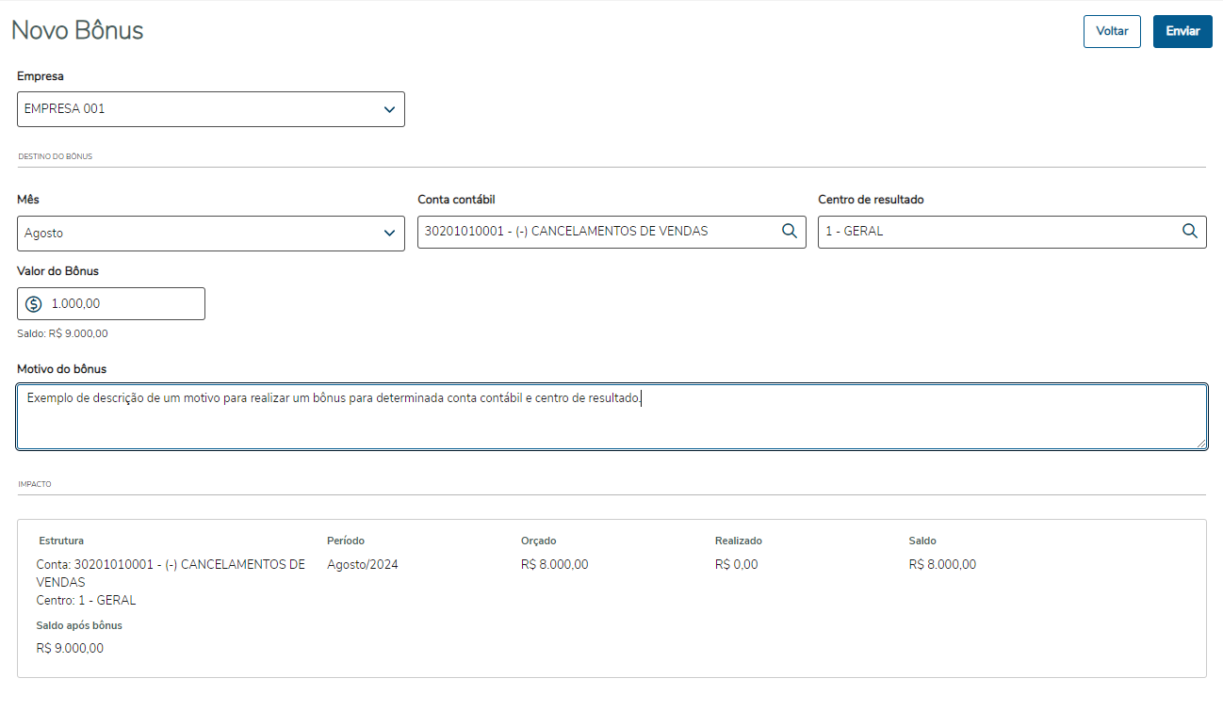Grab the textarea resize handle corner
This screenshot has height=711, width=1223.
click(x=1201, y=444)
